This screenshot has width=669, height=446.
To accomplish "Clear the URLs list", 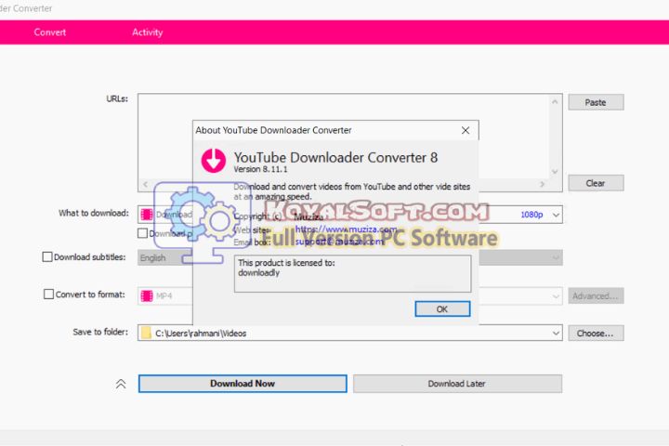I will (596, 183).
